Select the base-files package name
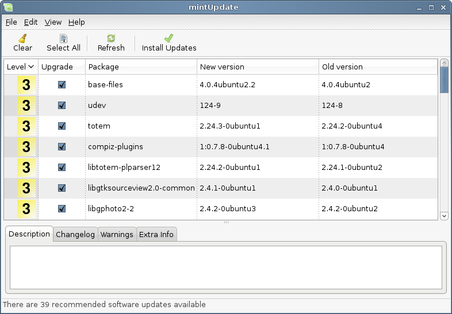The height and width of the screenshot is (314, 452). (x=105, y=84)
